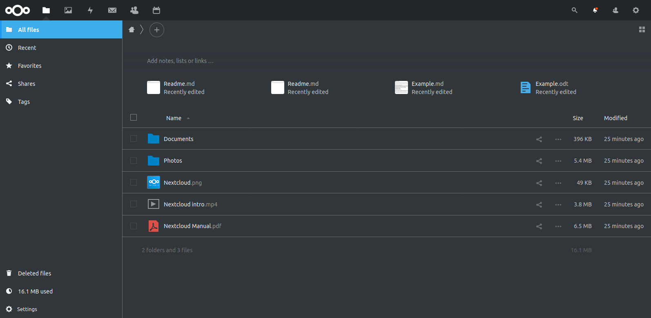Share Nextcloud.png file
651x318 pixels.
coord(539,183)
